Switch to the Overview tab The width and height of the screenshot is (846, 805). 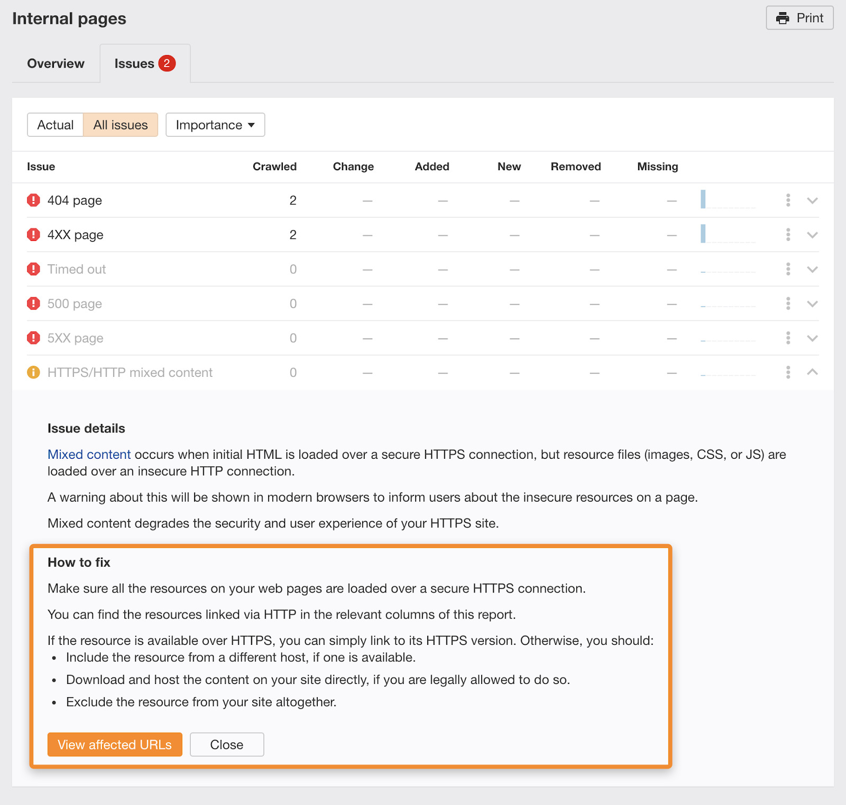(55, 63)
